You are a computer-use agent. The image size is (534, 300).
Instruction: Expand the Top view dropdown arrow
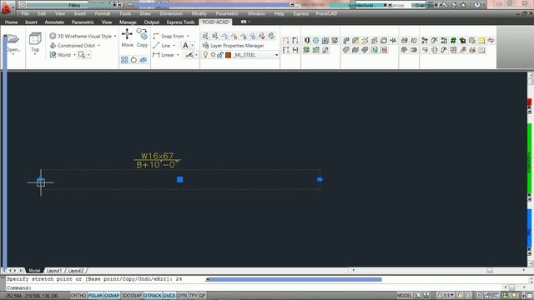[x=35, y=54]
